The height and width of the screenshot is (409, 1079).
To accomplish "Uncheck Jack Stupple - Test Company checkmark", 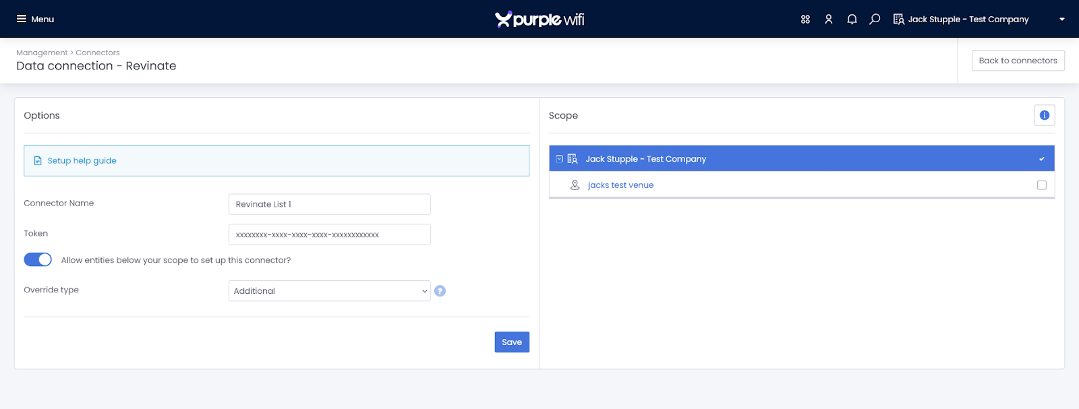I will (x=1042, y=159).
